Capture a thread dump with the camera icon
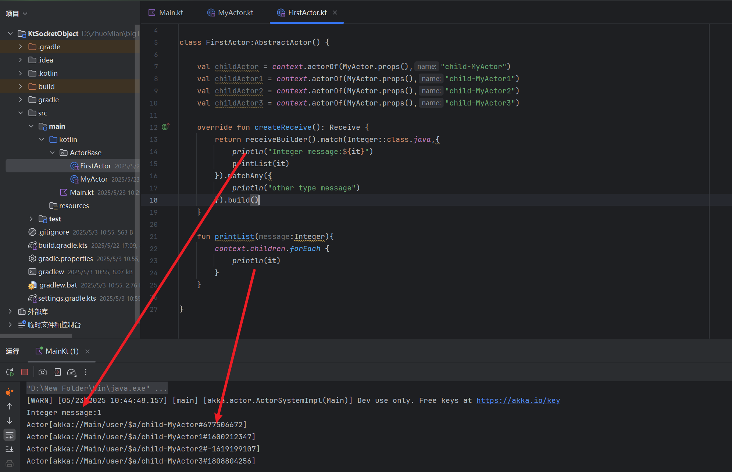Screen dimensions: 732x472 click(x=43, y=372)
